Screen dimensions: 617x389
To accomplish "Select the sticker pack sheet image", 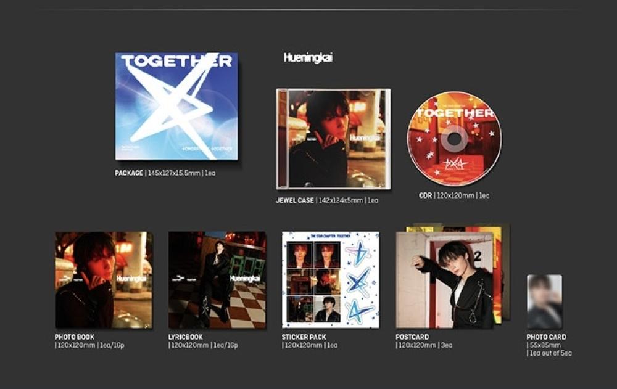I will [x=330, y=279].
